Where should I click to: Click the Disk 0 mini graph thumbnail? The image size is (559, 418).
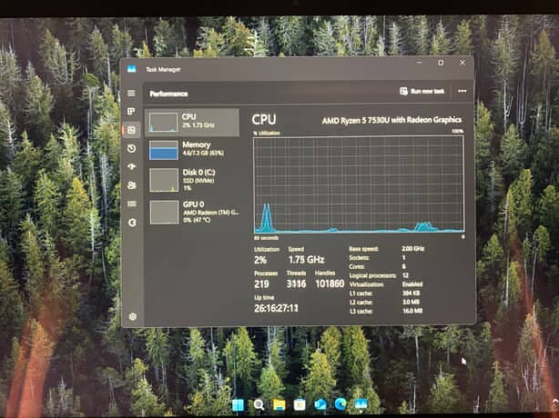(164, 180)
